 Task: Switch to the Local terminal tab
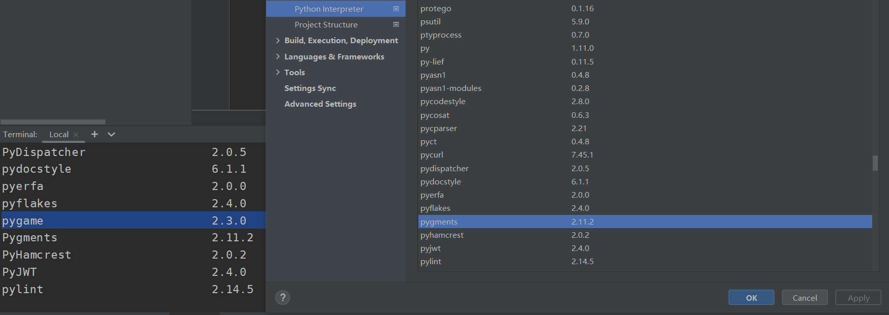tap(59, 135)
